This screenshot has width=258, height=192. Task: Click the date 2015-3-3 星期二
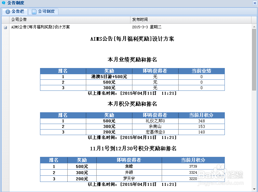(147, 27)
